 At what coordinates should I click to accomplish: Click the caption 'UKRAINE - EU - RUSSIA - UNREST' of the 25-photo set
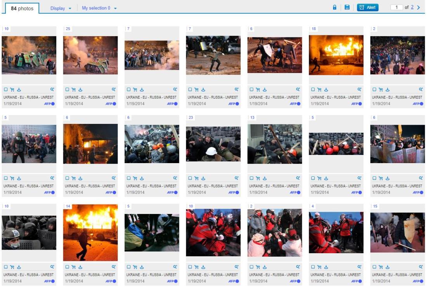tap(90, 97)
